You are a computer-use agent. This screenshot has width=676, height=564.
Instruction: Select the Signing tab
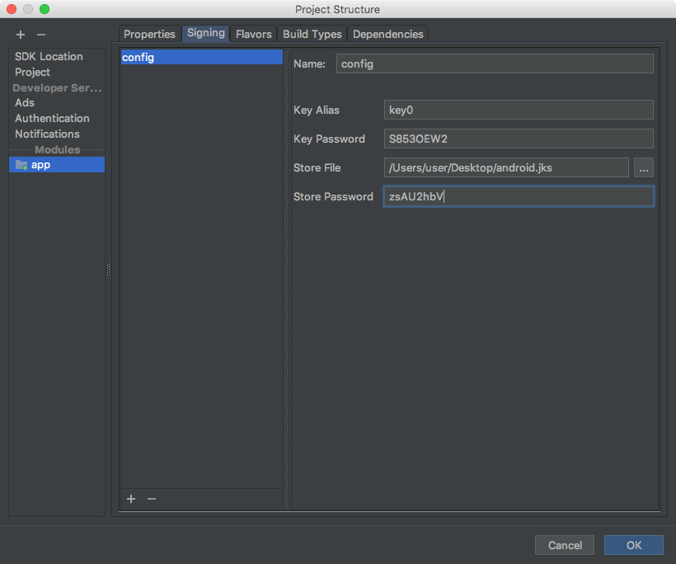click(205, 33)
